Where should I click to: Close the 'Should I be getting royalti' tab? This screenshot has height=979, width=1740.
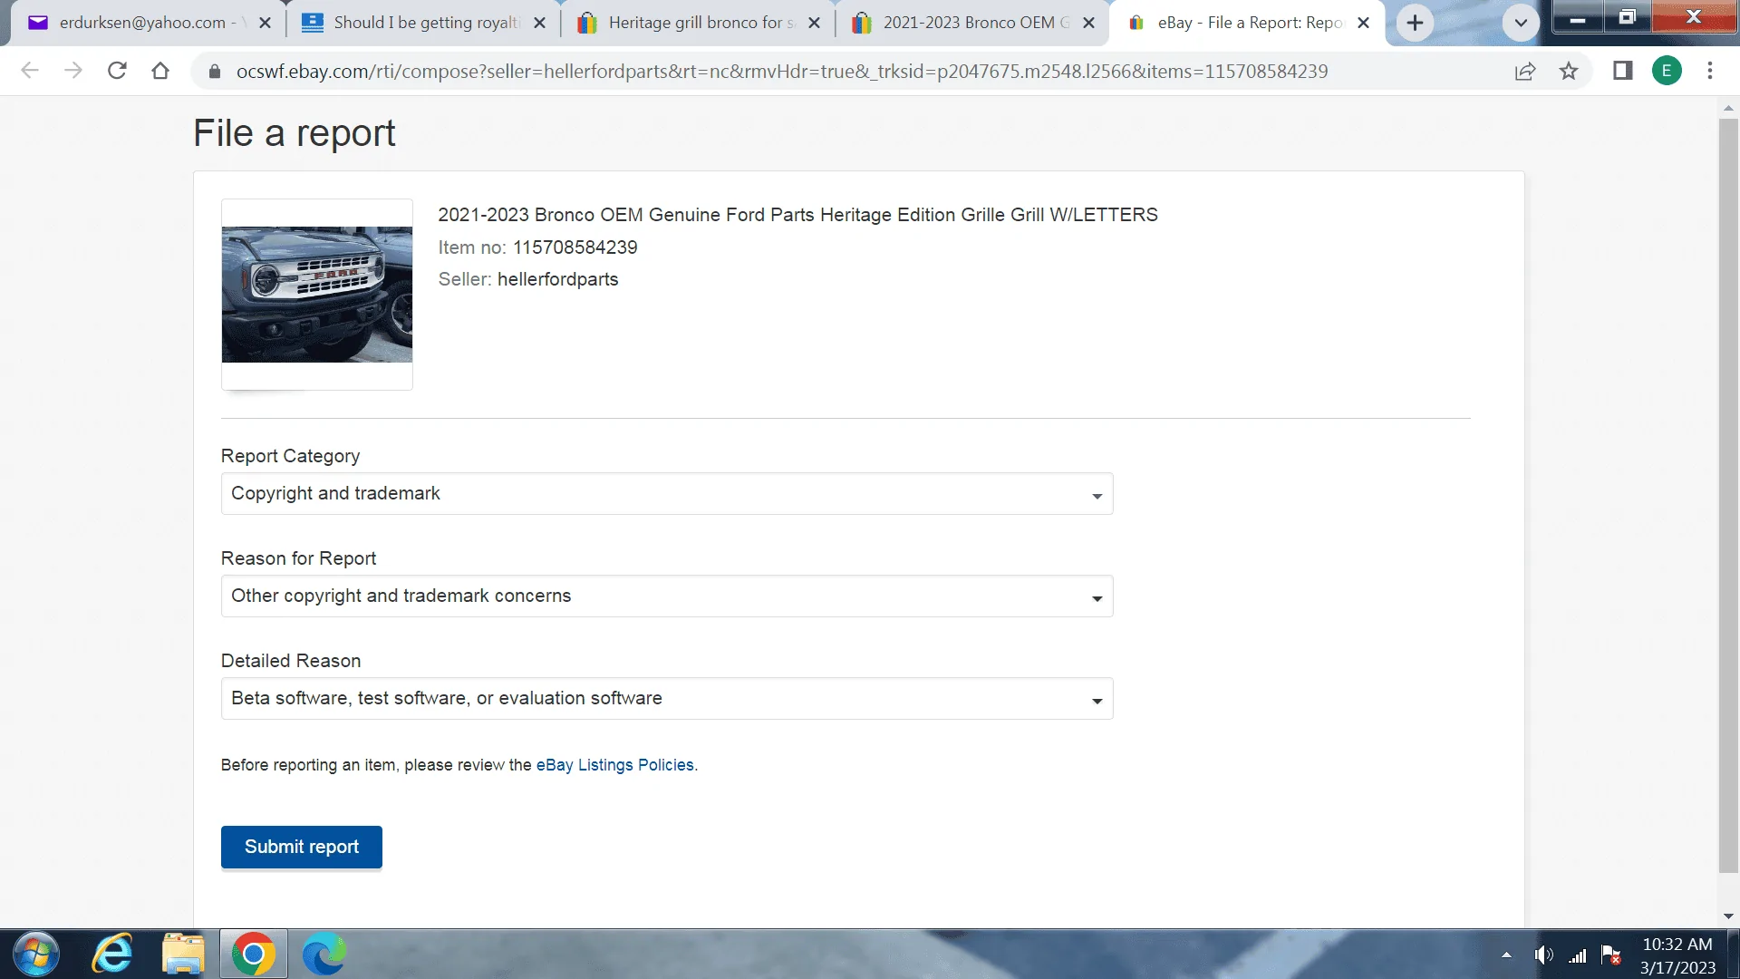pyautogui.click(x=539, y=23)
